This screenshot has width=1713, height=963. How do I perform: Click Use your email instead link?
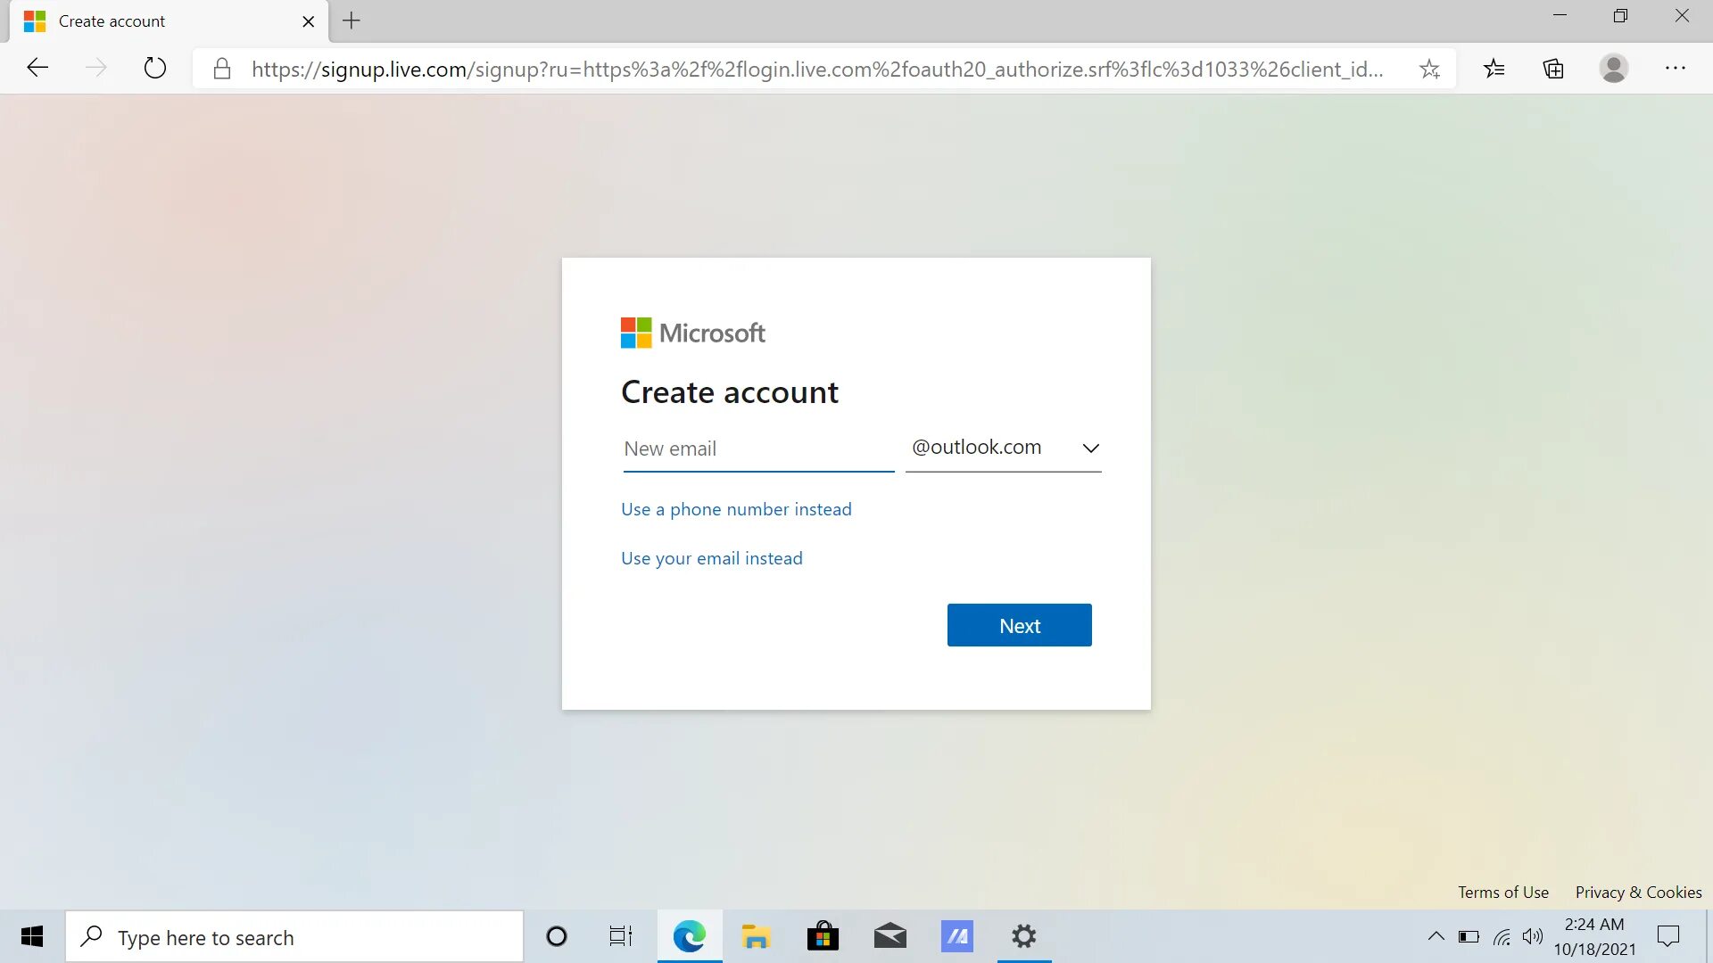point(712,558)
